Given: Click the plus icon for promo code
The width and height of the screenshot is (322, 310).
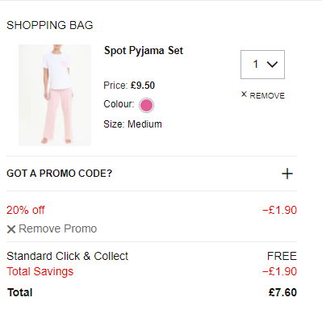Looking at the screenshot, I should tap(287, 174).
